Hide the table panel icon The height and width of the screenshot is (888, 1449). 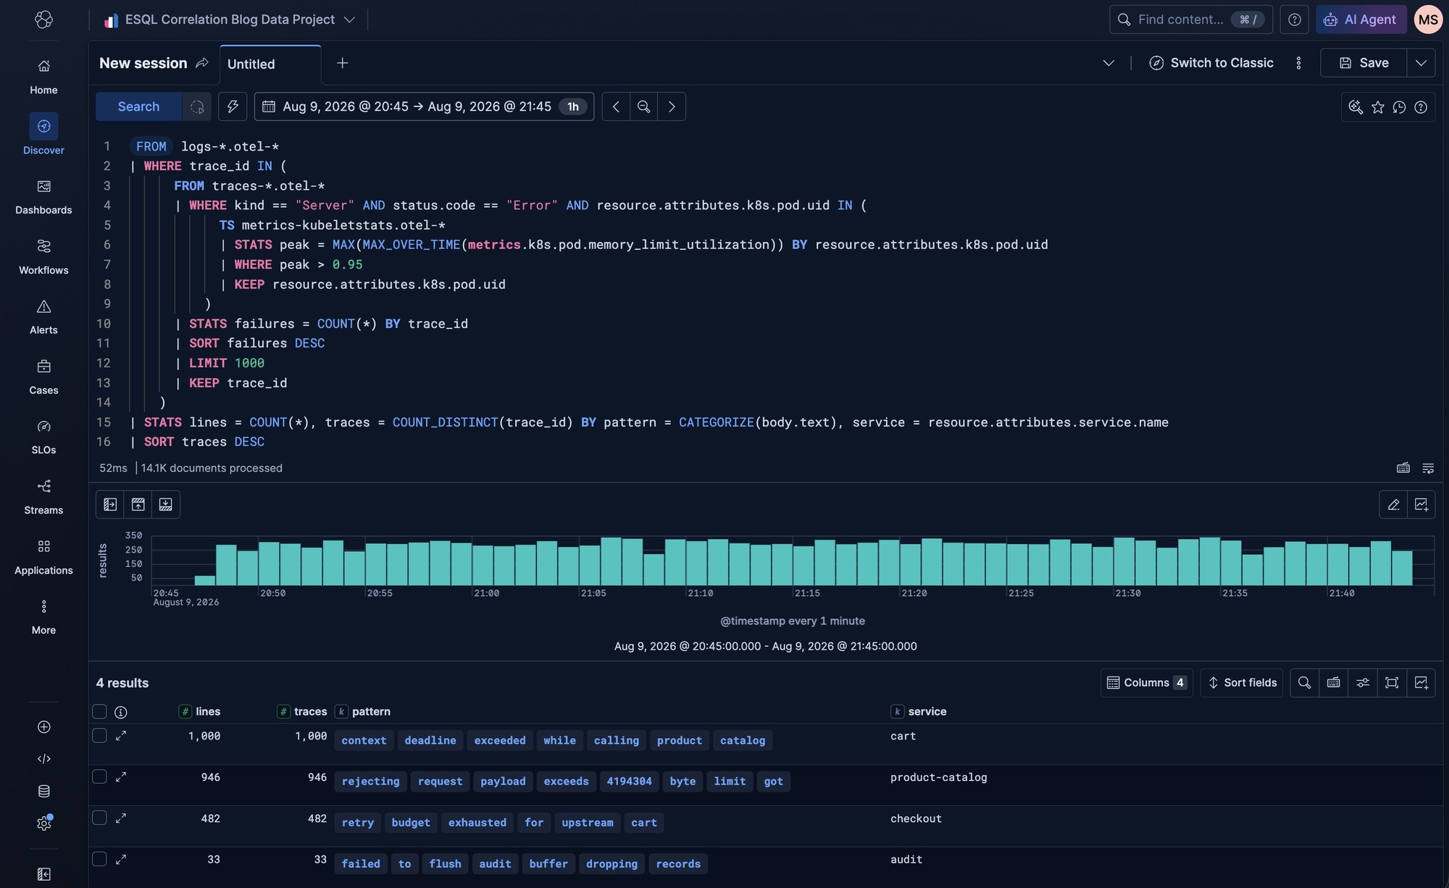166,504
